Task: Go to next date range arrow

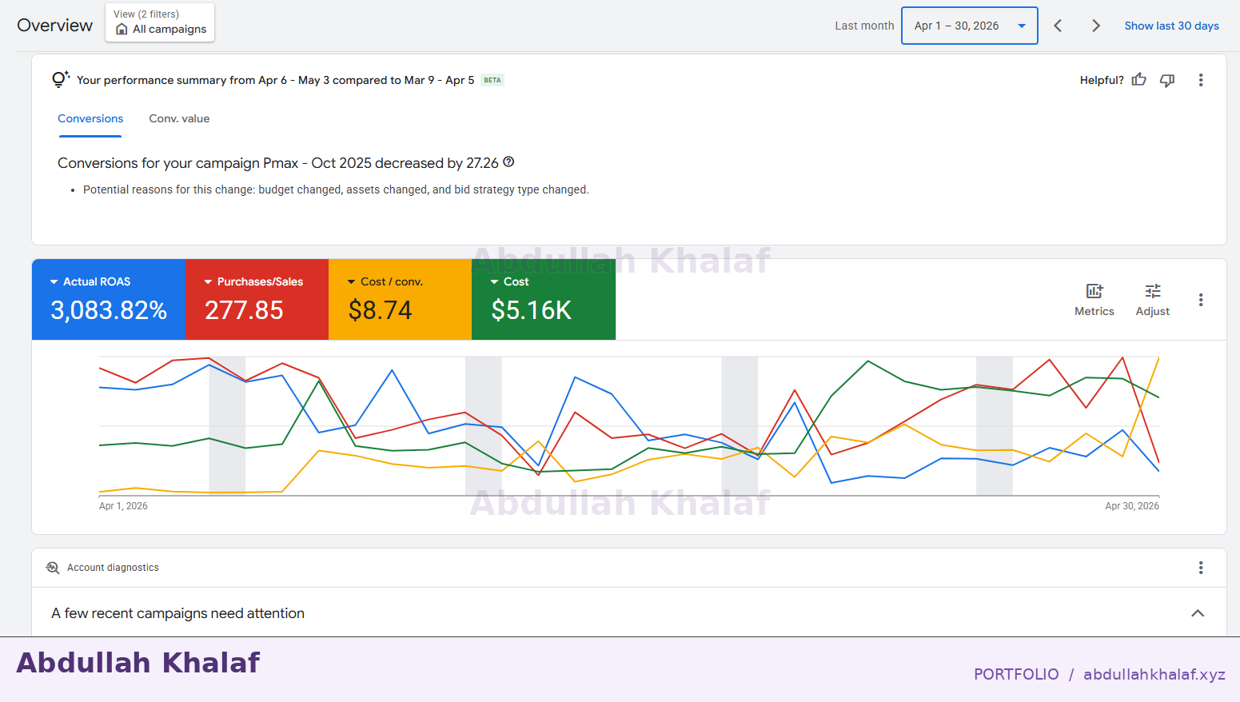Action: tap(1096, 26)
